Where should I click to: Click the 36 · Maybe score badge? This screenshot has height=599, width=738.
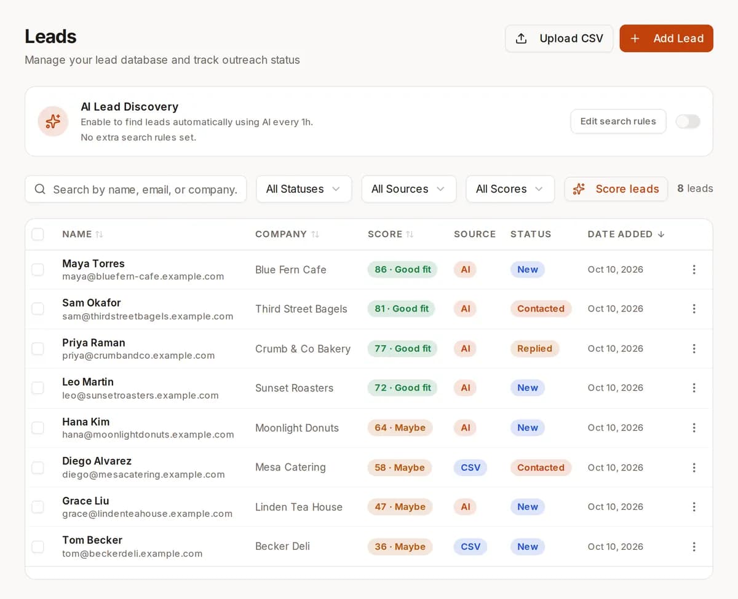pos(400,547)
